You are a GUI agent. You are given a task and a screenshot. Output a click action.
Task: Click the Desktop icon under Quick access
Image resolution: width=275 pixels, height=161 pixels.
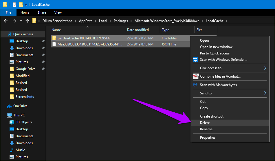tap(12, 41)
